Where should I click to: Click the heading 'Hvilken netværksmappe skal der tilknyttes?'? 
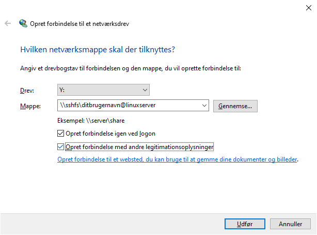[x=98, y=50]
